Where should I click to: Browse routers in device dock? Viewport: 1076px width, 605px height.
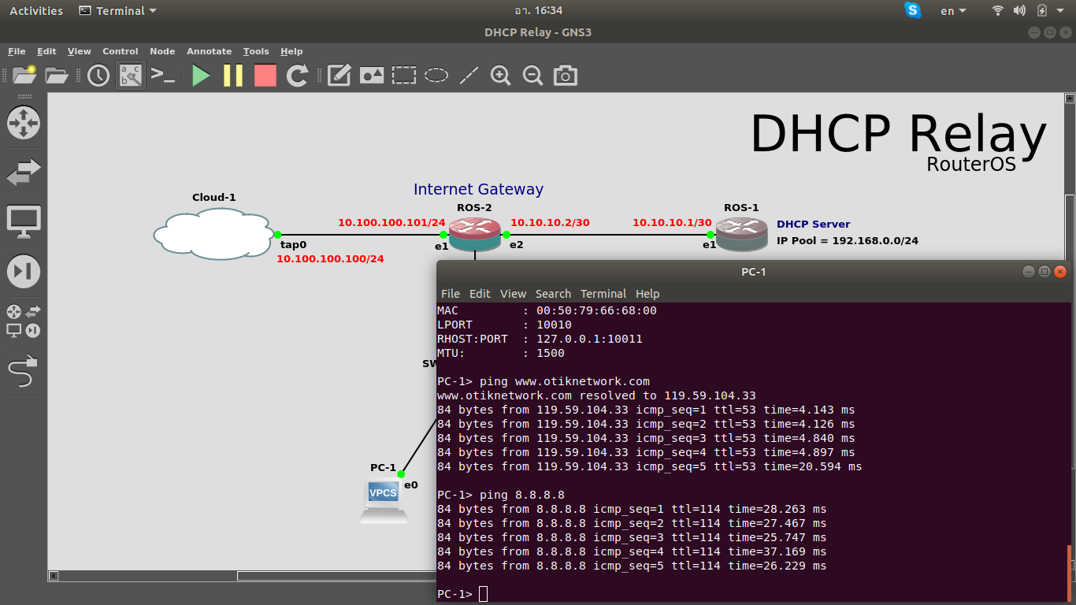click(24, 123)
